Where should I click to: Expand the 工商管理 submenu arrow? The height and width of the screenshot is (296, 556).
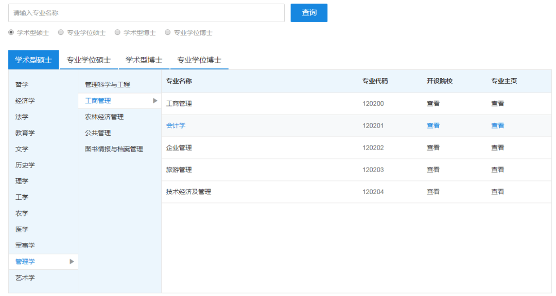[x=155, y=101]
